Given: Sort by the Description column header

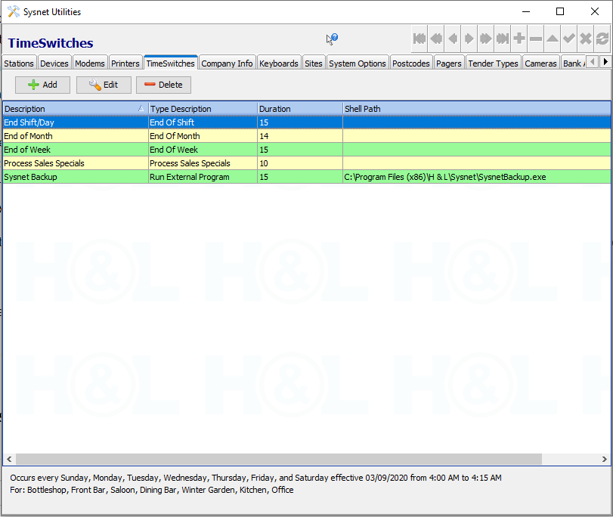Looking at the screenshot, I should click(68, 109).
